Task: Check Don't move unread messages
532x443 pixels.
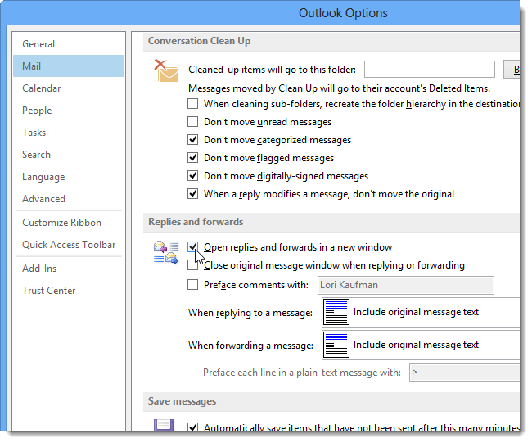Action: pyautogui.click(x=192, y=121)
